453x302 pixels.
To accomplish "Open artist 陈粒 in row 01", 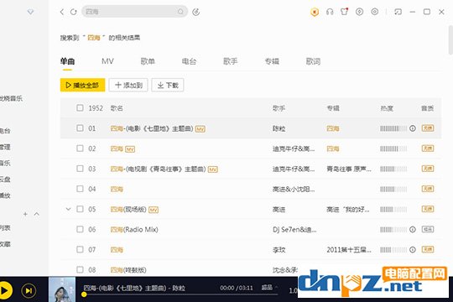I will point(279,128).
